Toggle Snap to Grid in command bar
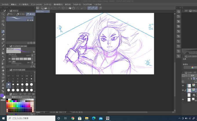Image resolution: width=197 pixels, height=121 pixels. (96, 8)
